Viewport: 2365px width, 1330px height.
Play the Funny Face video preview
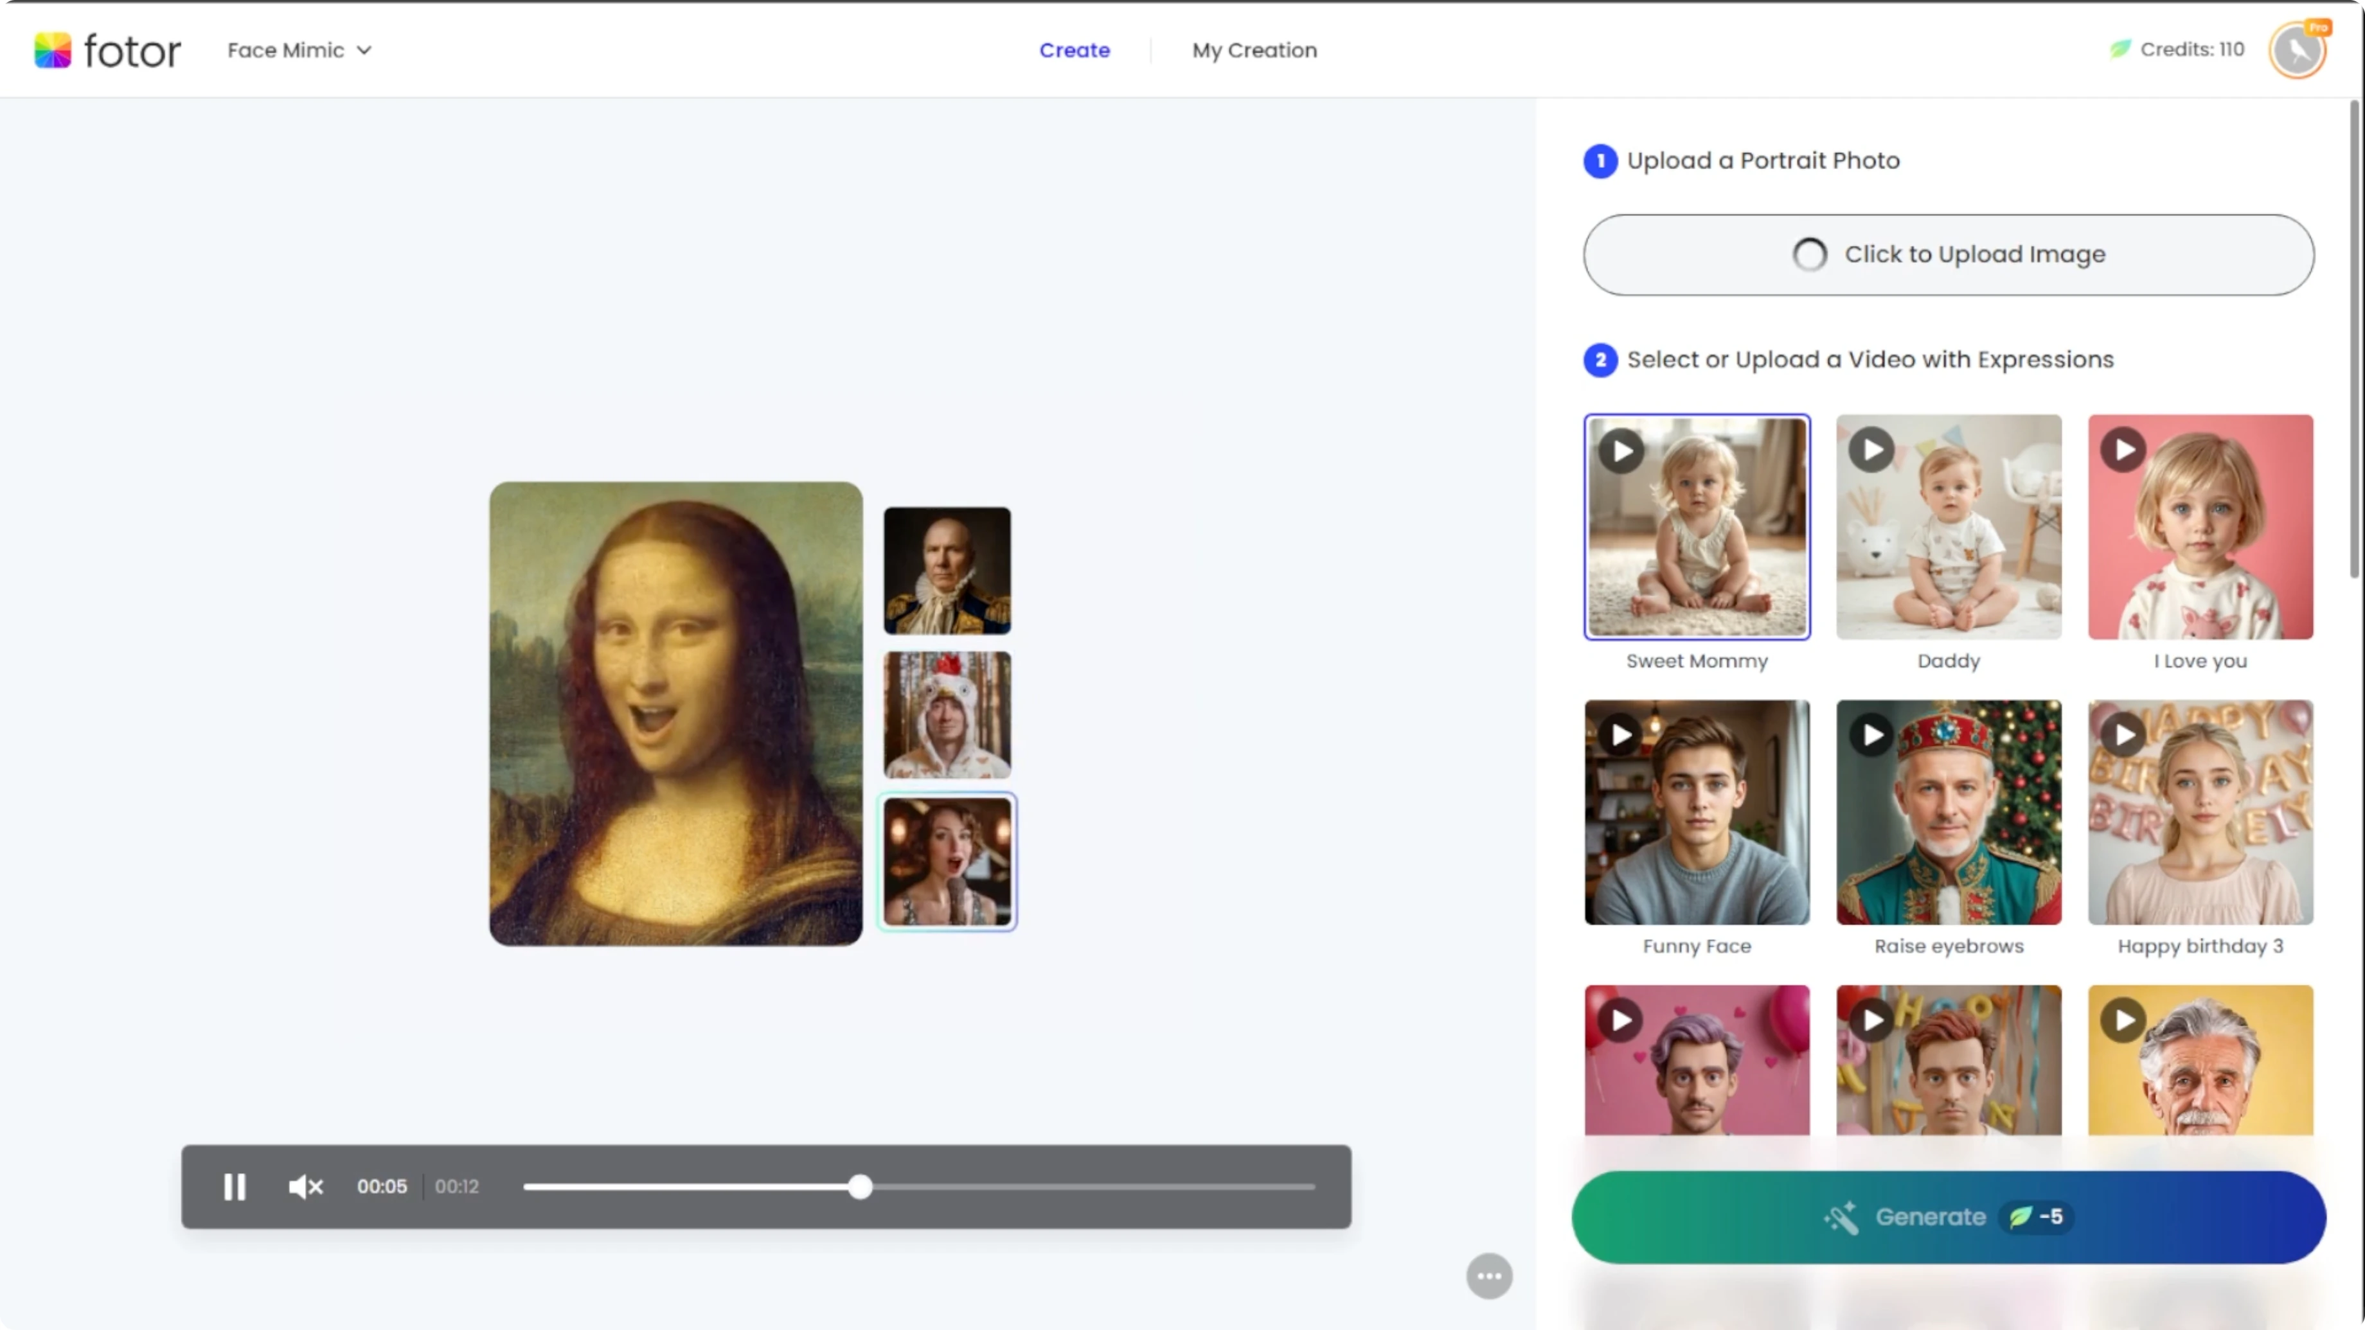[x=1620, y=735]
